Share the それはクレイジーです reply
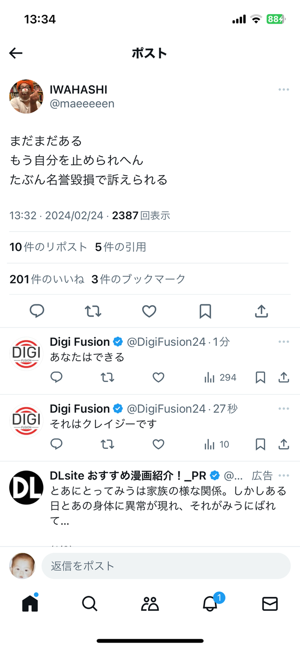 coord(284,444)
